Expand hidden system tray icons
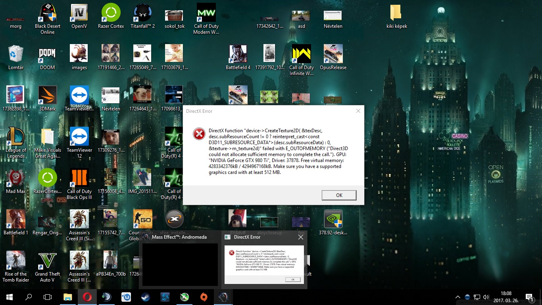 (x=458, y=297)
